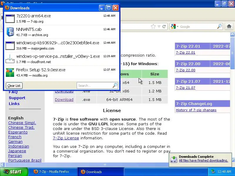235x176 pixels.
Task: Select the 7z2201-arm64.exe file name
Action: pos(33,16)
